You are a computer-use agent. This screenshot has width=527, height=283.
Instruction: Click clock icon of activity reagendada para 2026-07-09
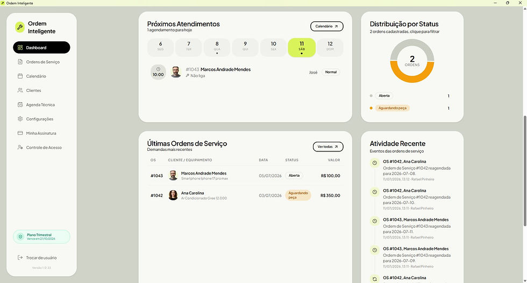click(374, 250)
